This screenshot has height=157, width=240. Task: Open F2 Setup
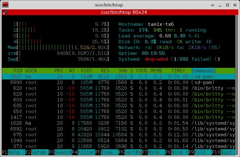pos(37,152)
